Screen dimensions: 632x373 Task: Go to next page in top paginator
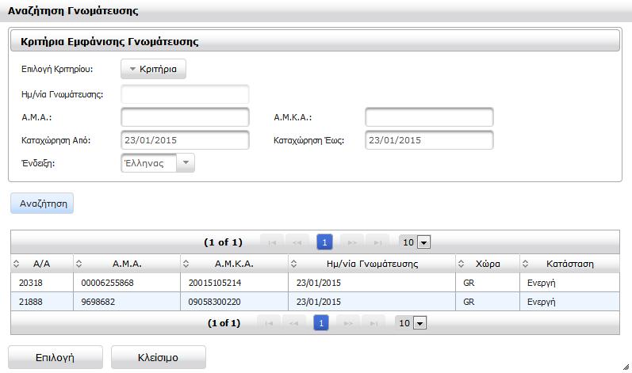[352, 242]
